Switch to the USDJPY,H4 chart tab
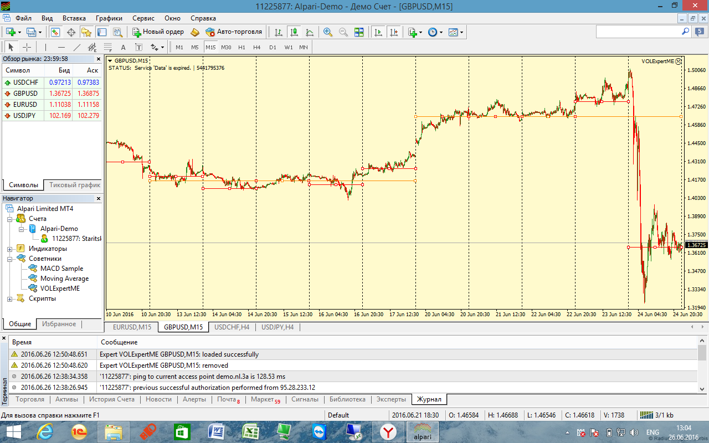The image size is (709, 443). (278, 327)
